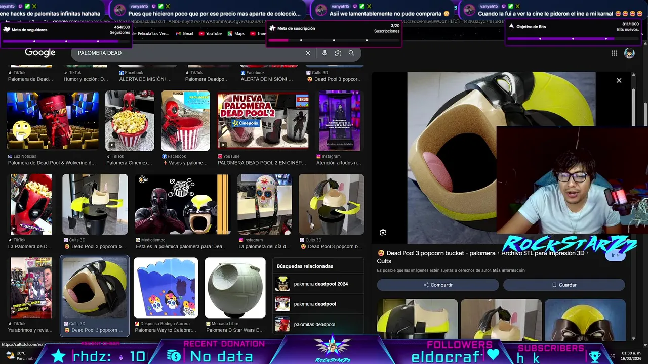The width and height of the screenshot is (648, 364).
Task: Clear the Google search box text
Action: (308, 53)
